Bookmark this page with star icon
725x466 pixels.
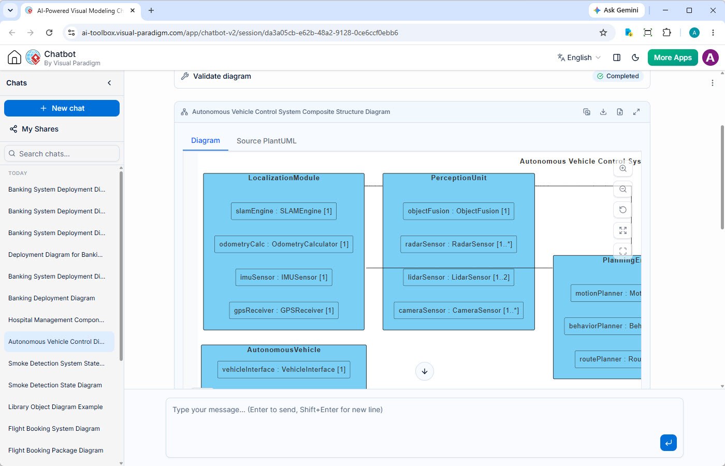pyautogui.click(x=603, y=33)
